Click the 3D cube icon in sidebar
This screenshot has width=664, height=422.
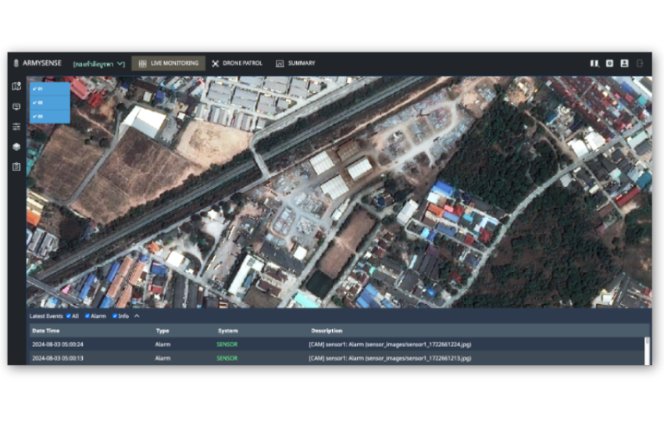click(16, 147)
